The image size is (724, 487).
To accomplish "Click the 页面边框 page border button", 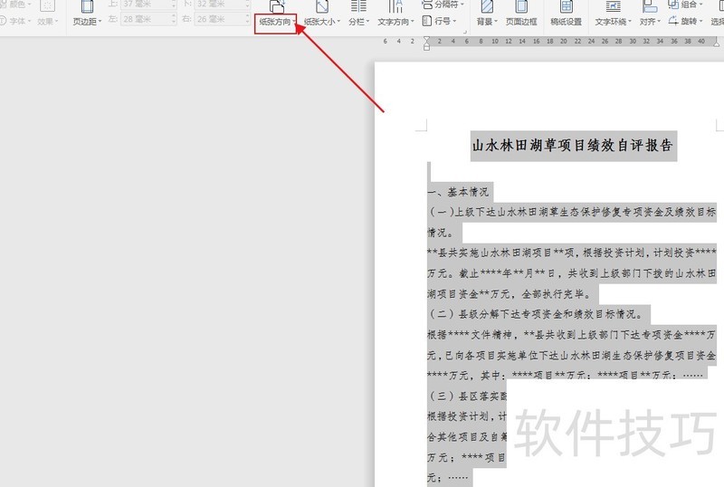I will click(521, 22).
